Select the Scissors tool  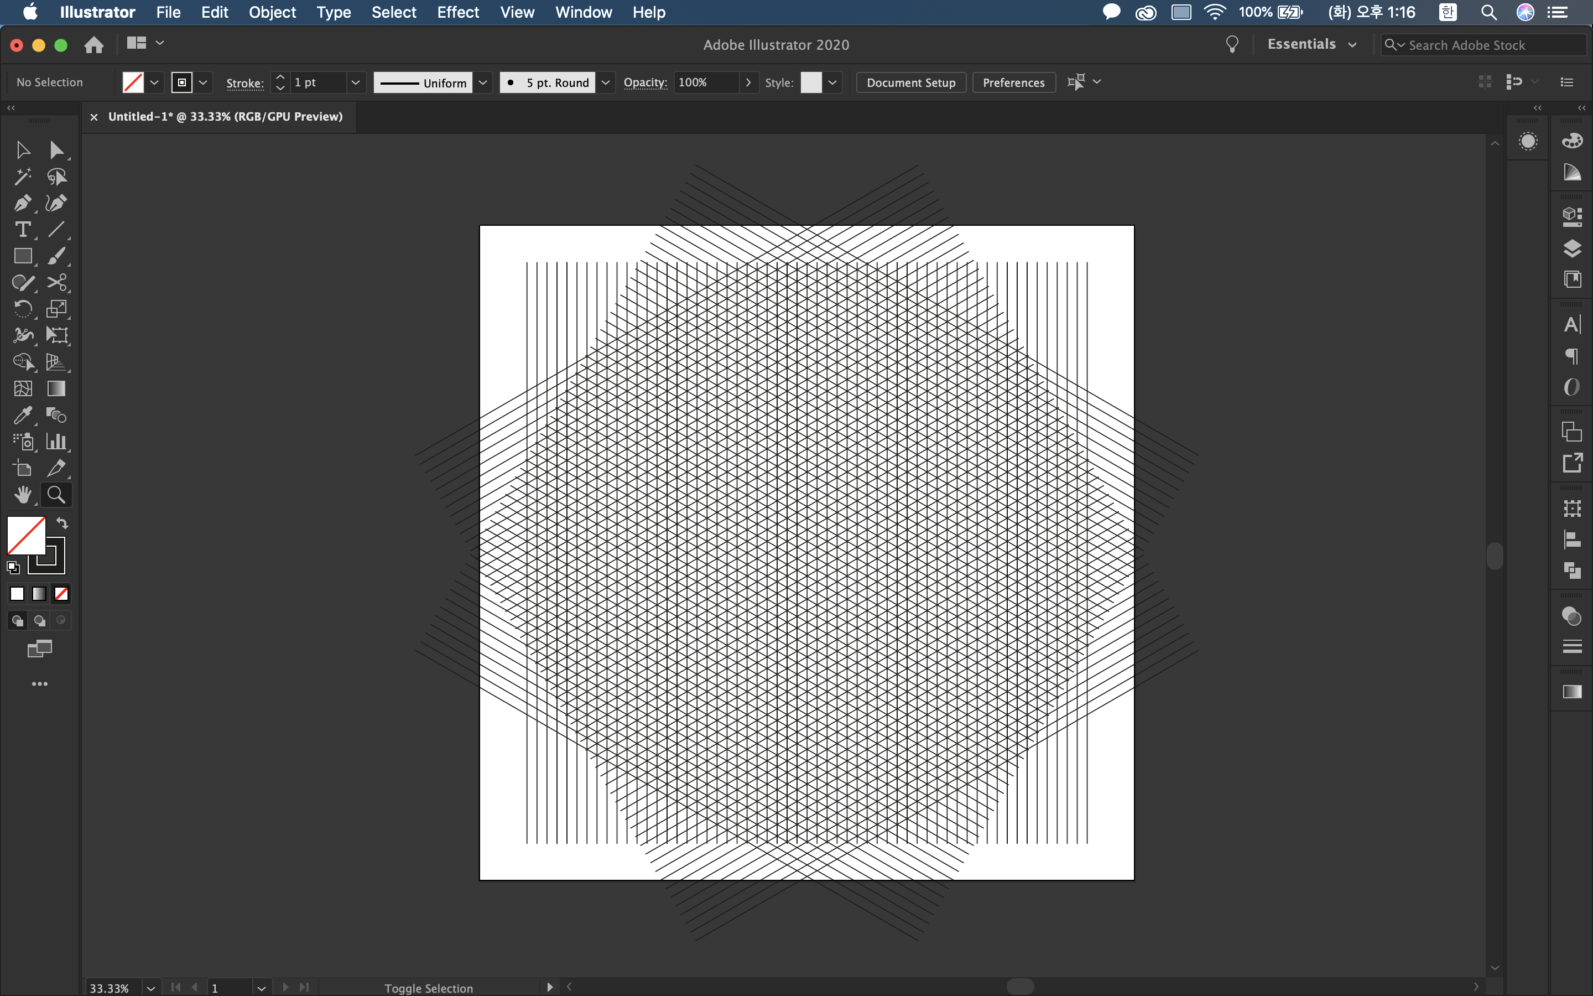point(56,283)
